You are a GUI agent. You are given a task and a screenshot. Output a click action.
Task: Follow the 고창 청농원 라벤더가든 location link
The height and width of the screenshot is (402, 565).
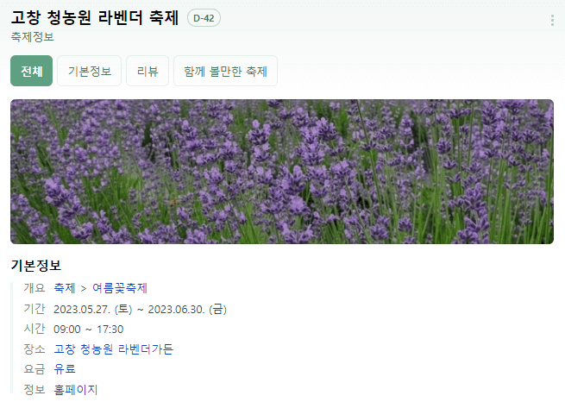(x=114, y=349)
